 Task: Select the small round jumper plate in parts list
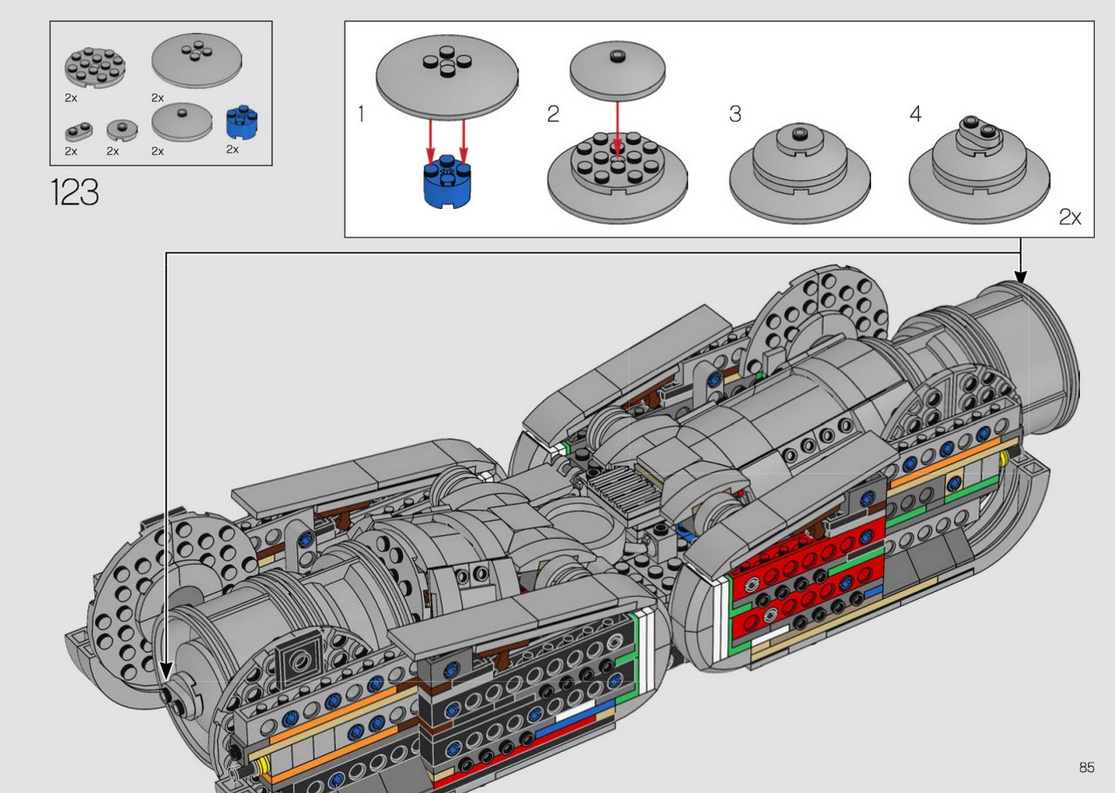pos(123,130)
